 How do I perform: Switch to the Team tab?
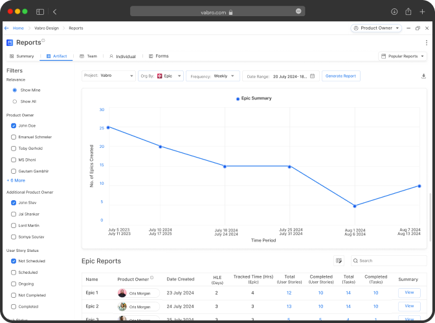[x=88, y=56]
